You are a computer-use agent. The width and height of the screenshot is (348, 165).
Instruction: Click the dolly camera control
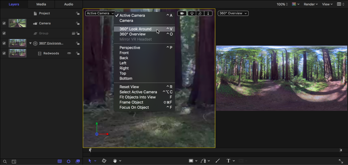[208, 13]
